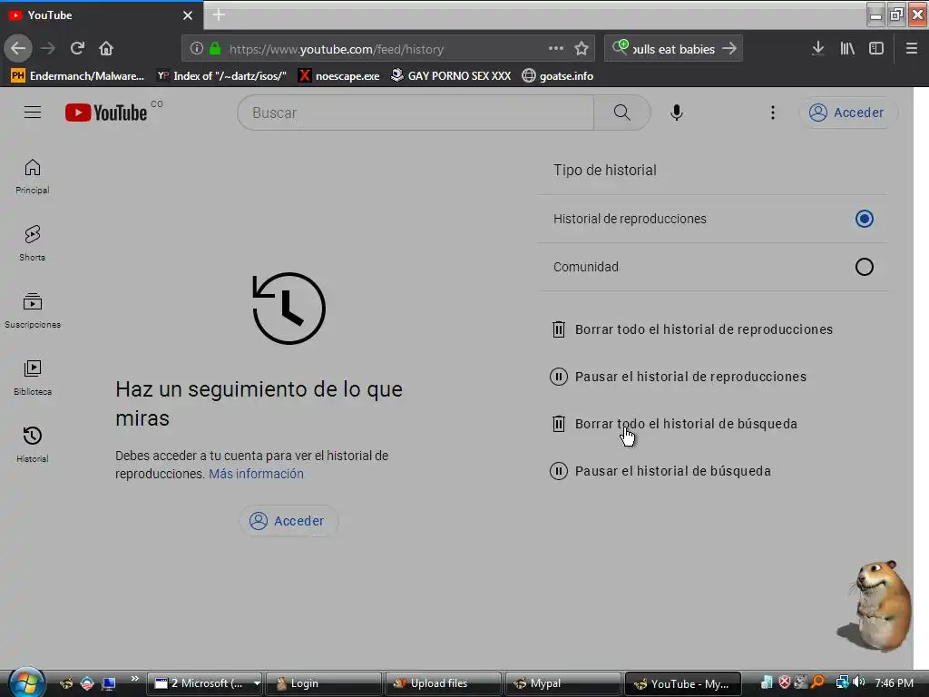Click the clock showing 7:46 PM

894,683
